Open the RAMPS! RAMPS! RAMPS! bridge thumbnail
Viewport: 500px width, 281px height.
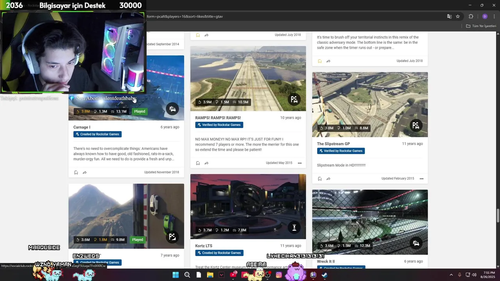[x=248, y=78]
